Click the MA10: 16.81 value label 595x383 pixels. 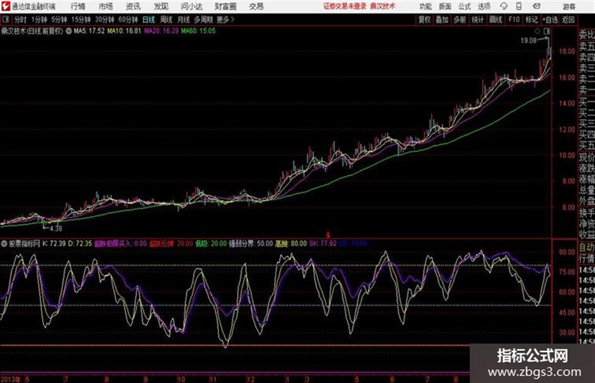click(x=123, y=31)
